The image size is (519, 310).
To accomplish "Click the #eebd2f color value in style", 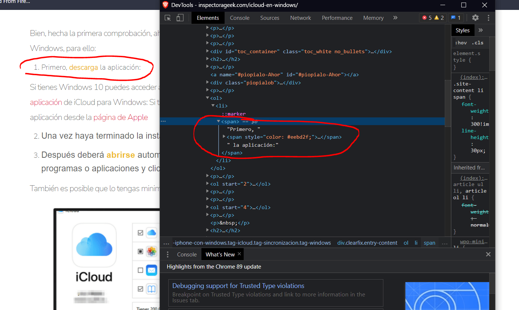I will (x=299, y=137).
